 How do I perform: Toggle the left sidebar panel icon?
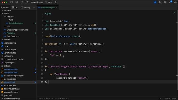(12, 2)
